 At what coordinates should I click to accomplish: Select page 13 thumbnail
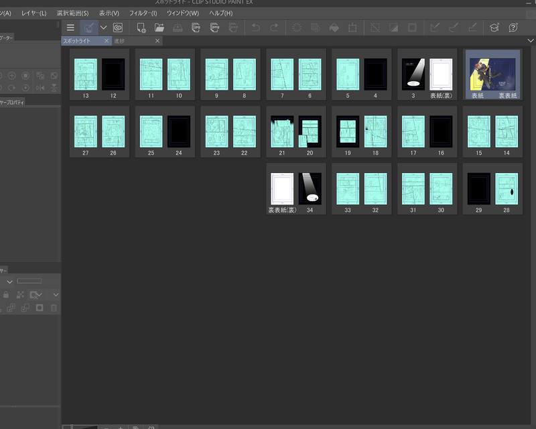pos(86,74)
